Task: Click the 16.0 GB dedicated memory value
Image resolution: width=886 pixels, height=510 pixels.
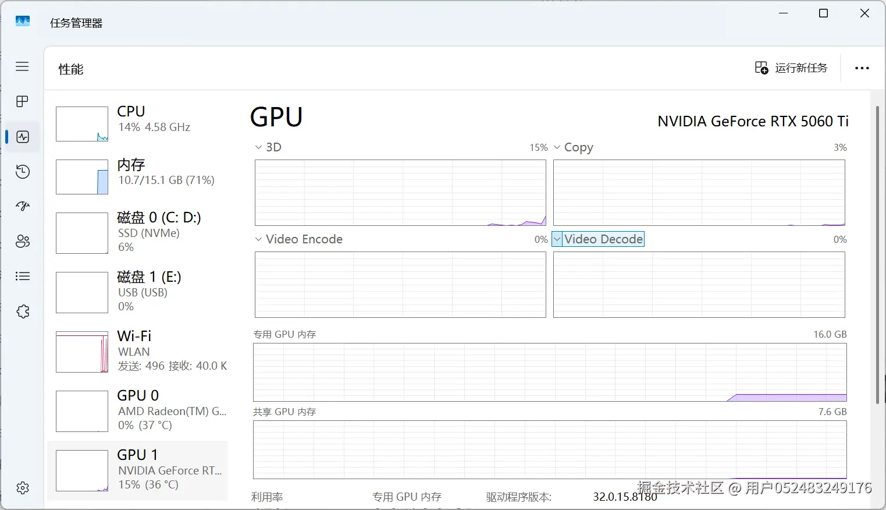Action: (x=830, y=334)
